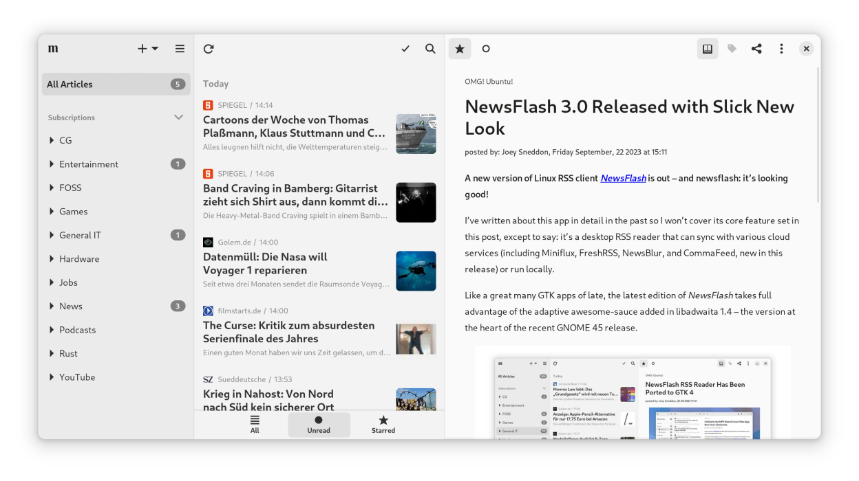
Task: Click the tag article icon
Action: tap(732, 49)
